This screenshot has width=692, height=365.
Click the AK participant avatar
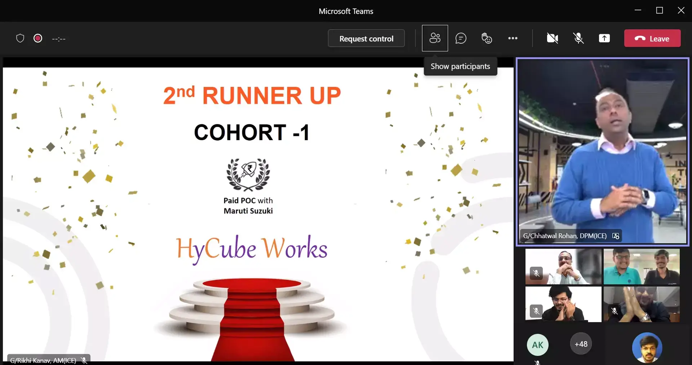pyautogui.click(x=538, y=345)
